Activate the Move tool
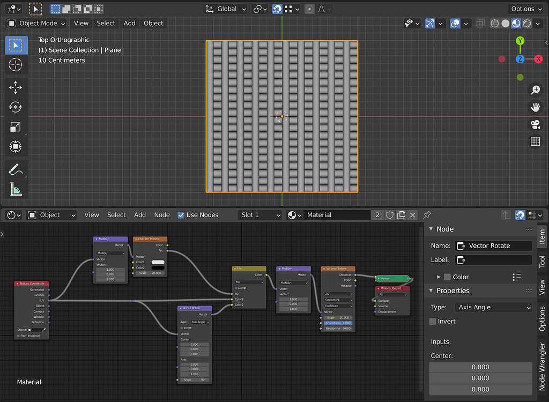The height and width of the screenshot is (402, 549). point(16,87)
